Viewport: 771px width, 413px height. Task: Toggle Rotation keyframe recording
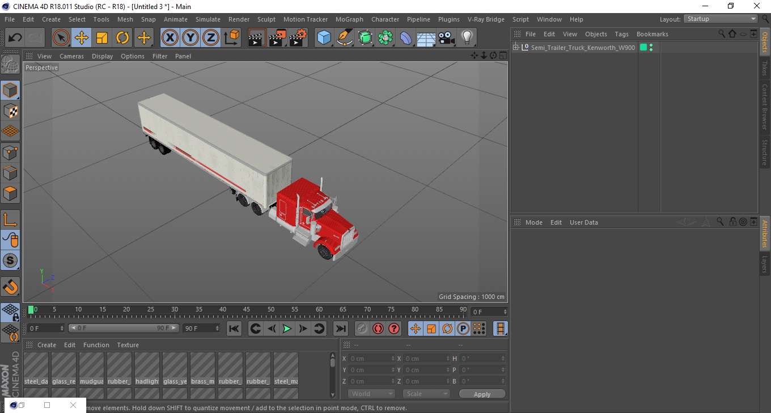click(x=447, y=328)
